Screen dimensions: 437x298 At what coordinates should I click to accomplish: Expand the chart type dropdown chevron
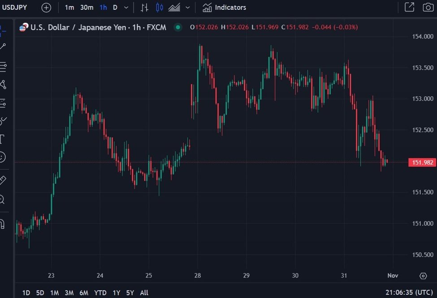click(x=187, y=8)
